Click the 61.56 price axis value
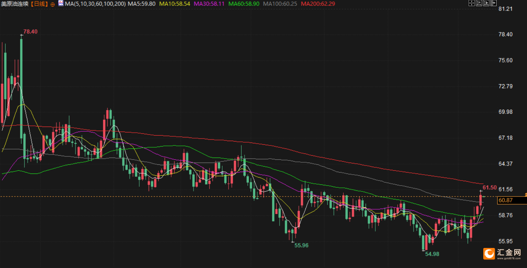Image resolution: width=527 pixels, height=268 pixels. (x=506, y=190)
